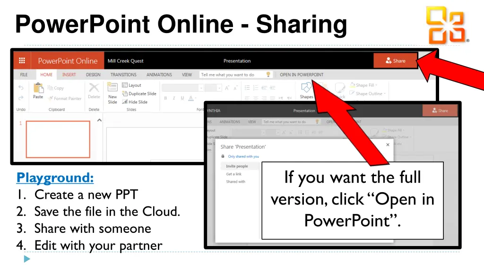This screenshot has width=484, height=272.
Task: Click the increase font size icon
Action: pyautogui.click(x=227, y=88)
